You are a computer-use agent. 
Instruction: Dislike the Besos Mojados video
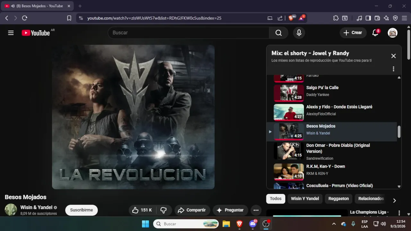(164, 210)
